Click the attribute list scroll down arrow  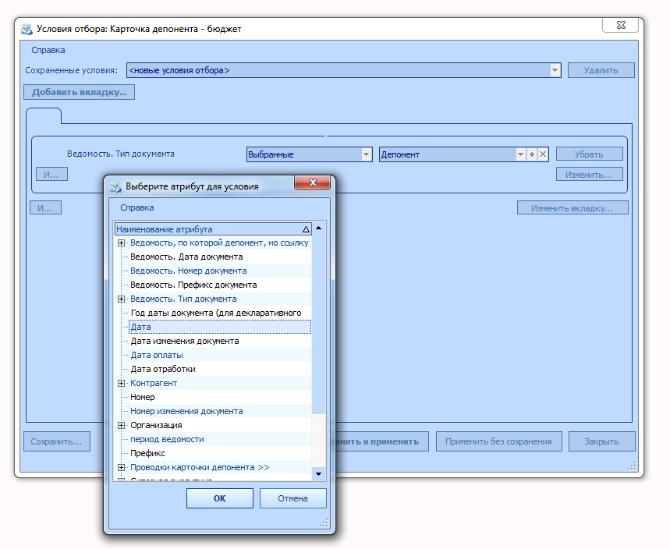[319, 474]
